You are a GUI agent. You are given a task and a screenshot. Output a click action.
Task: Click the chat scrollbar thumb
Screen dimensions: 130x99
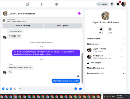82,68
